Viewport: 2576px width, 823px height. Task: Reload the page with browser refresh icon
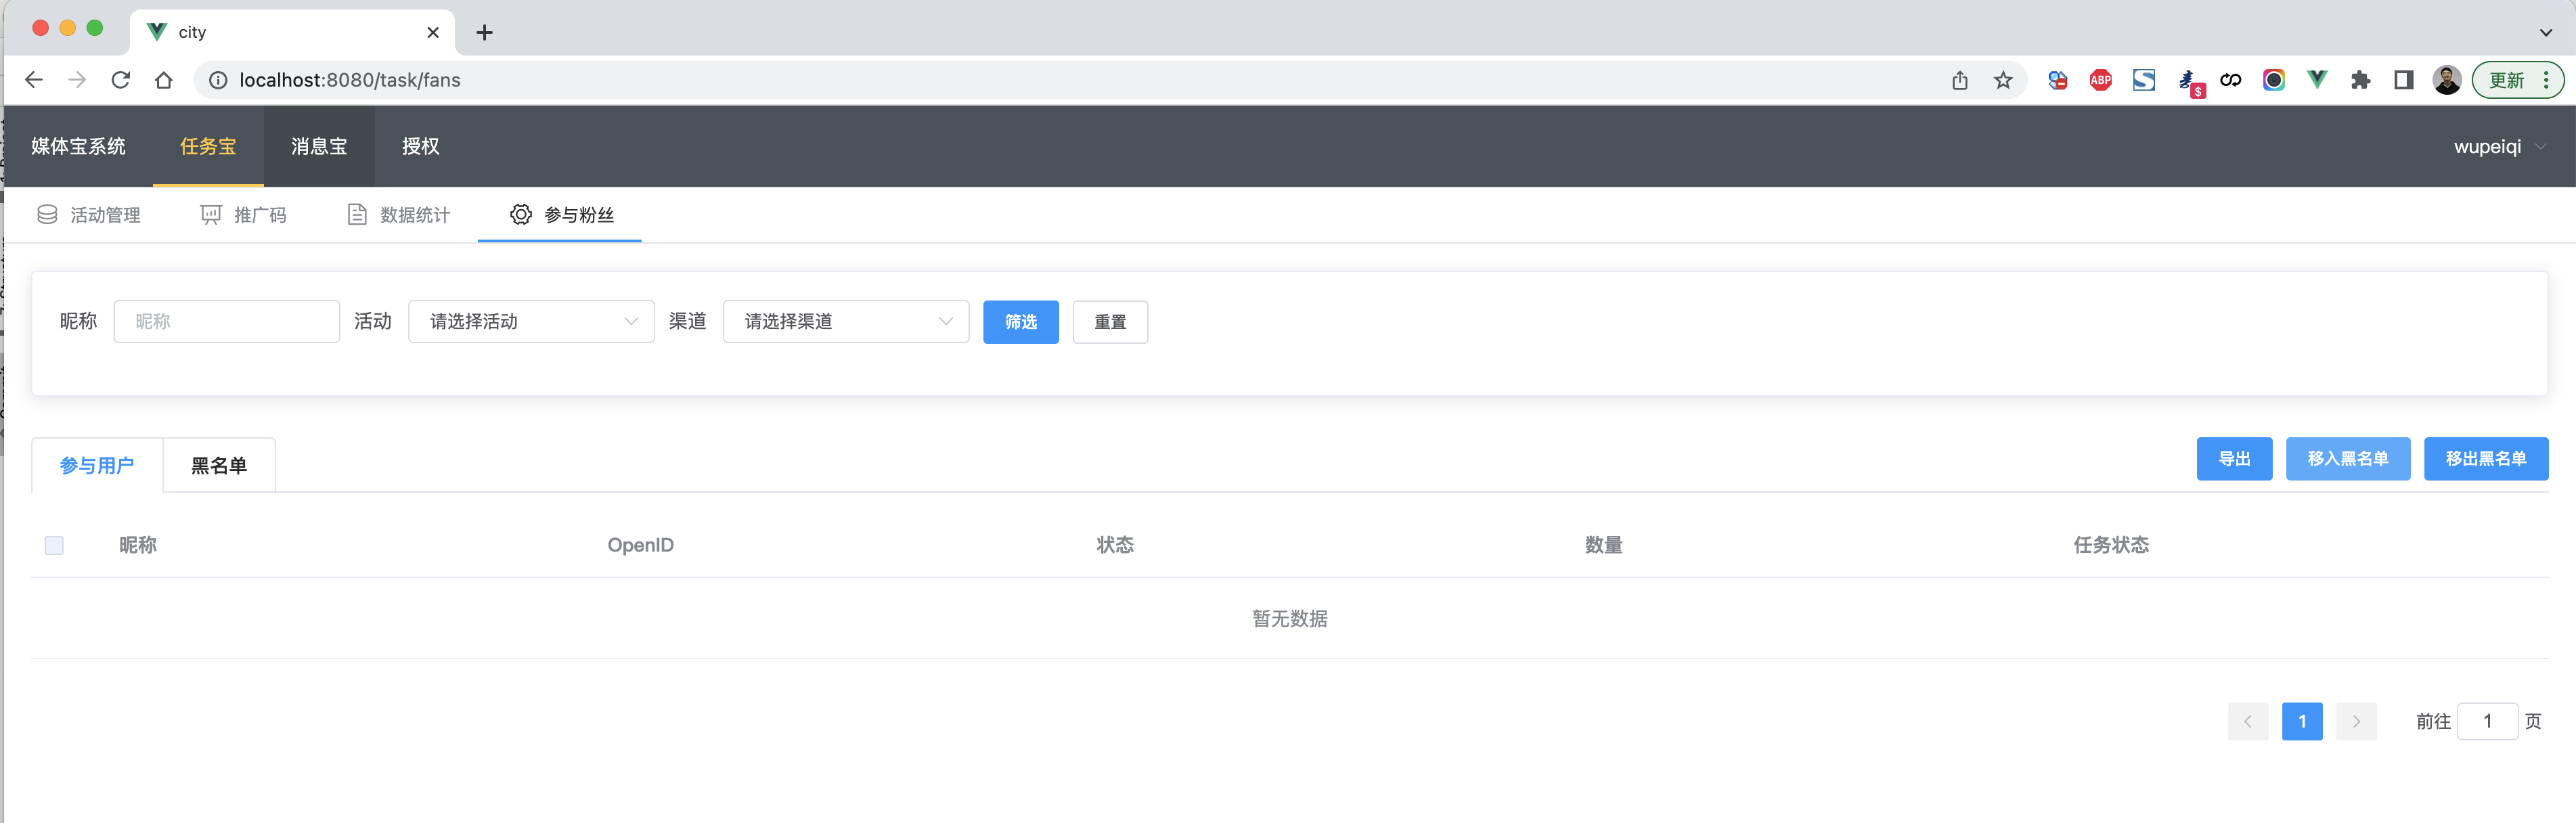click(121, 80)
